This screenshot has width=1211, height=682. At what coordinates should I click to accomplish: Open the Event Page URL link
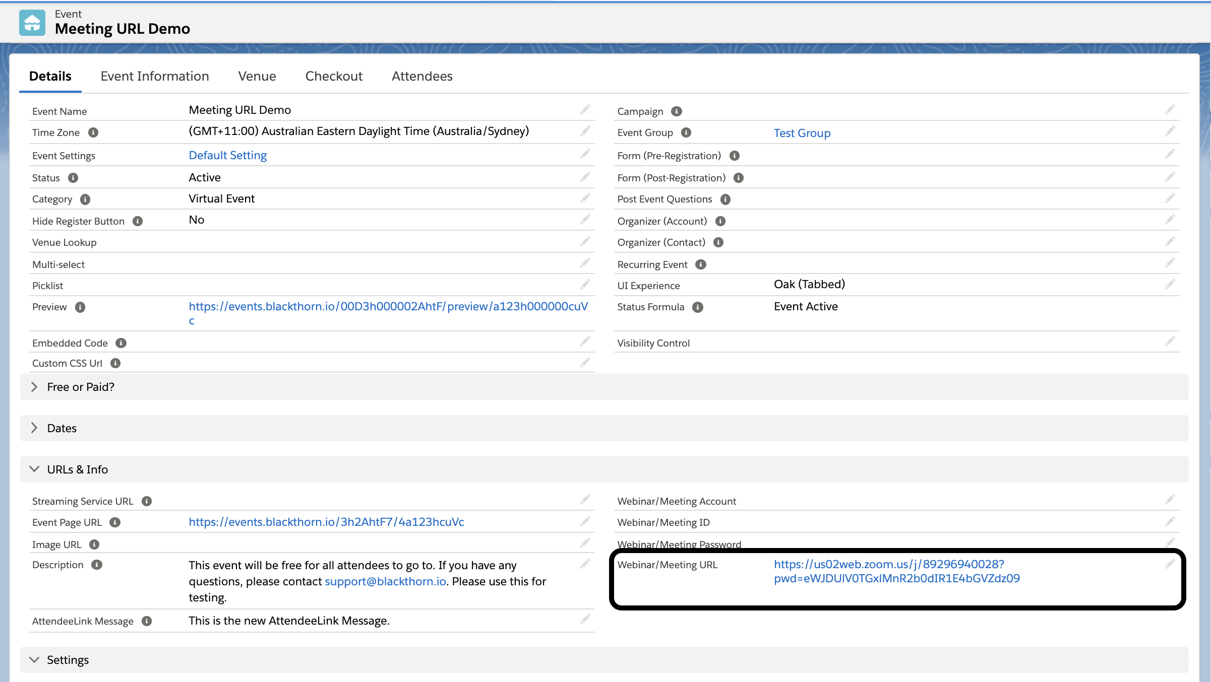pyautogui.click(x=326, y=522)
